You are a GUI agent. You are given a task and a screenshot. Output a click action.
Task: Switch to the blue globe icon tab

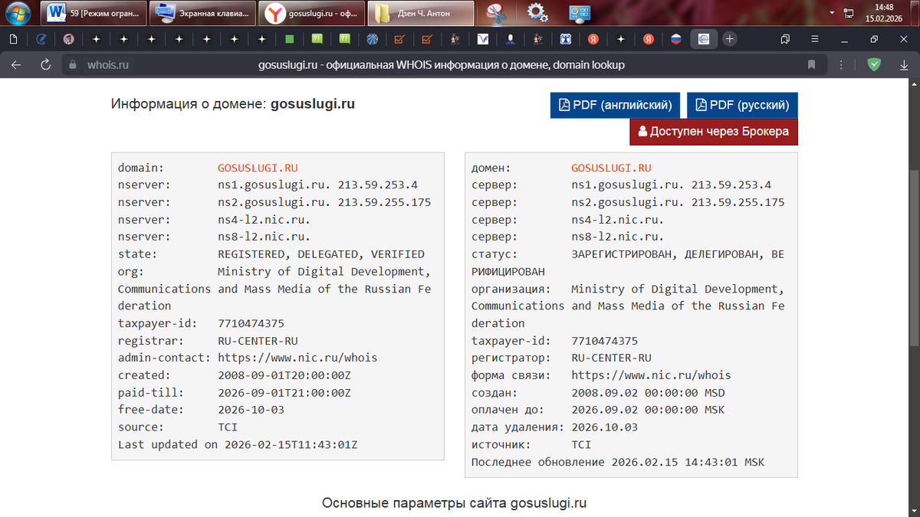click(x=373, y=38)
